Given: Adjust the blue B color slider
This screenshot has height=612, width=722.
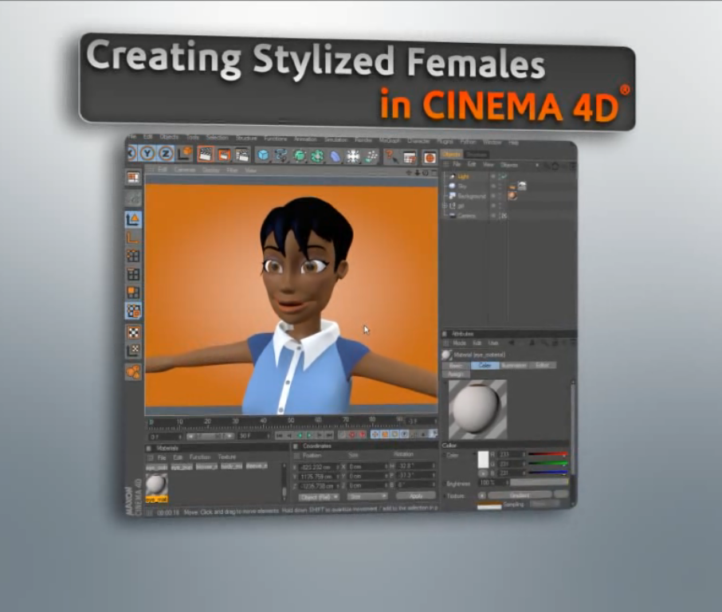Looking at the screenshot, I should coord(548,473).
